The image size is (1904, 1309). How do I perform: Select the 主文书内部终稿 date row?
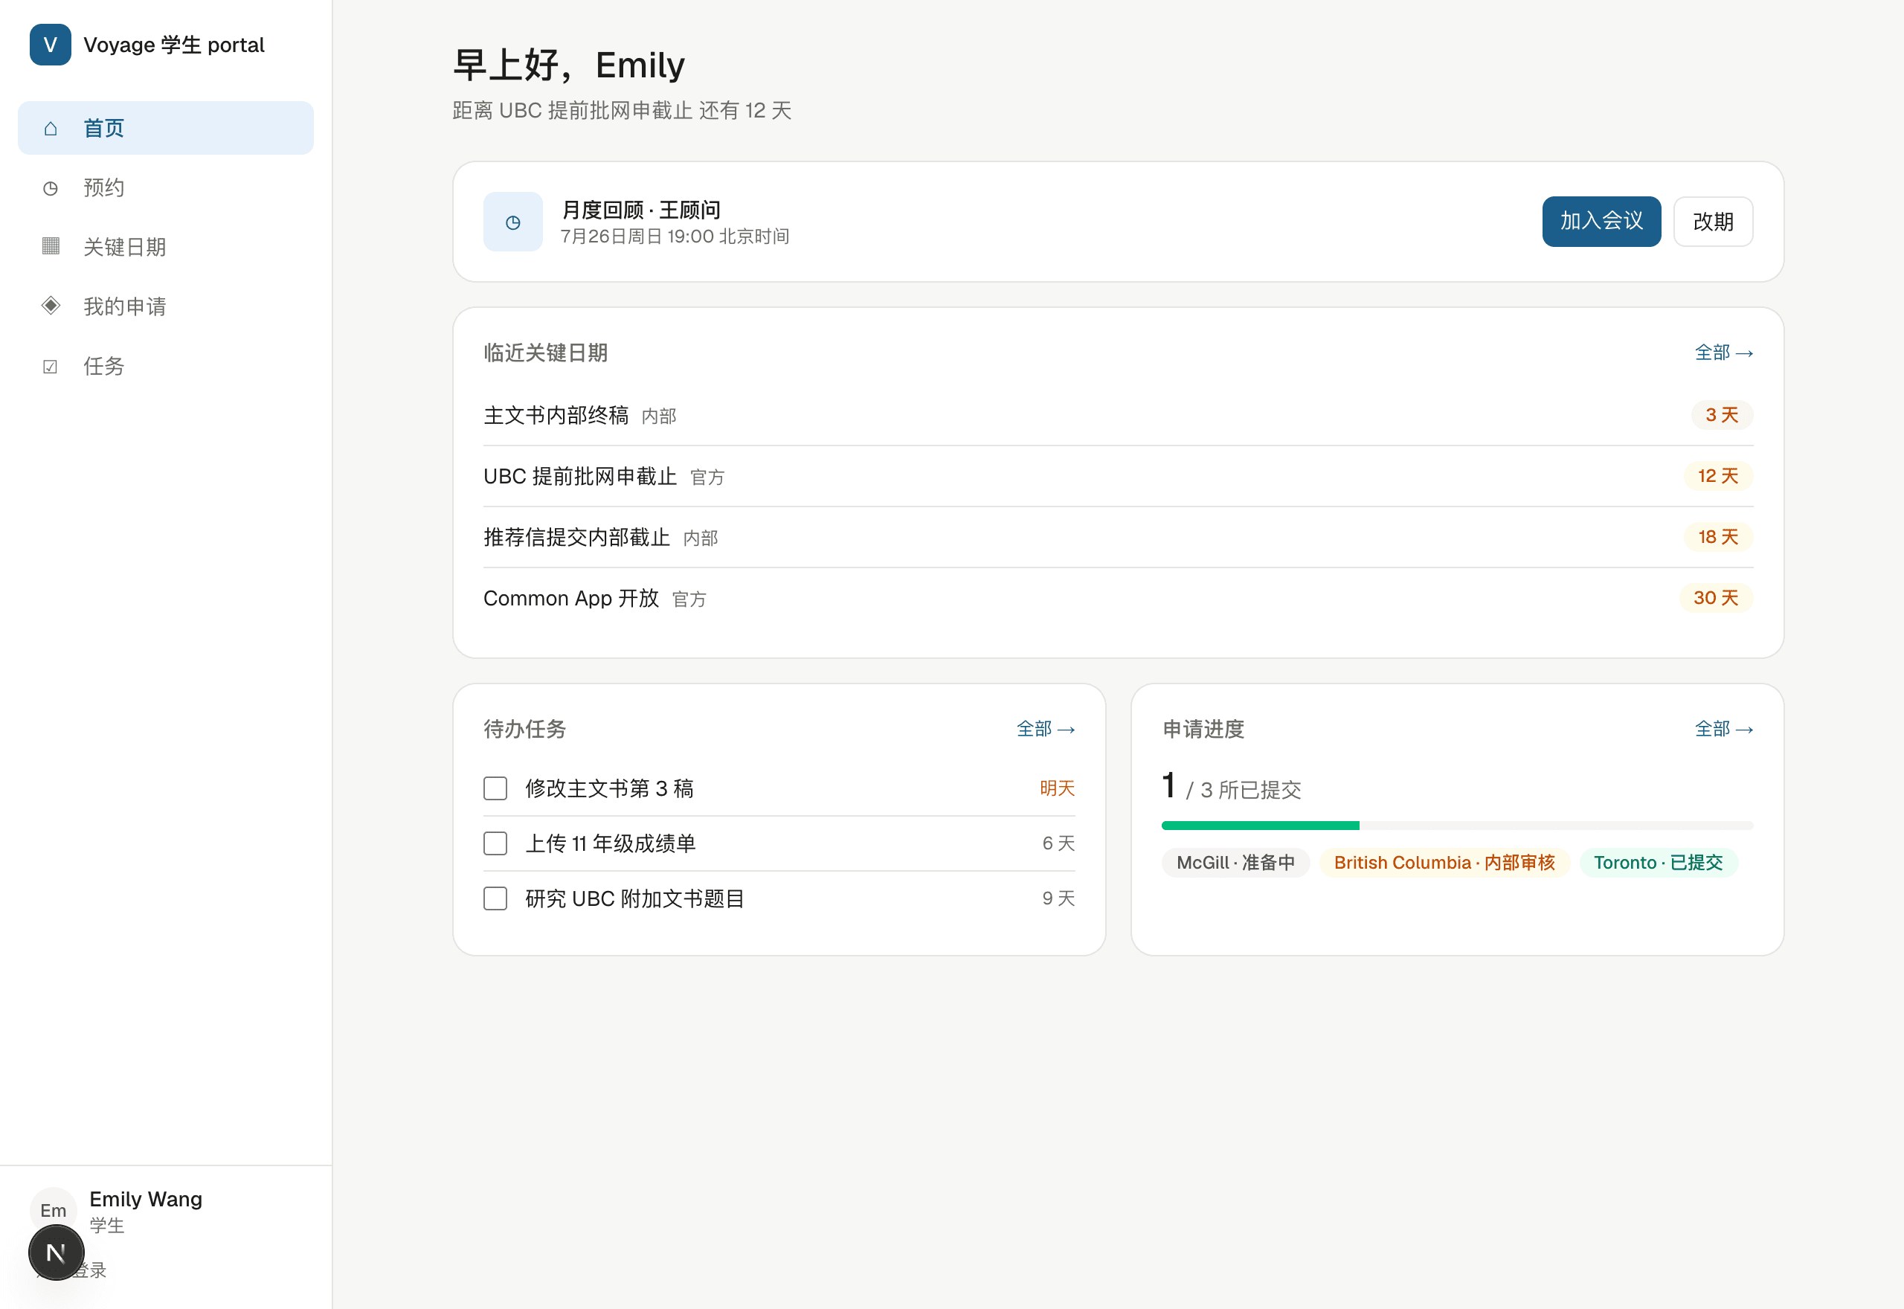(1118, 416)
